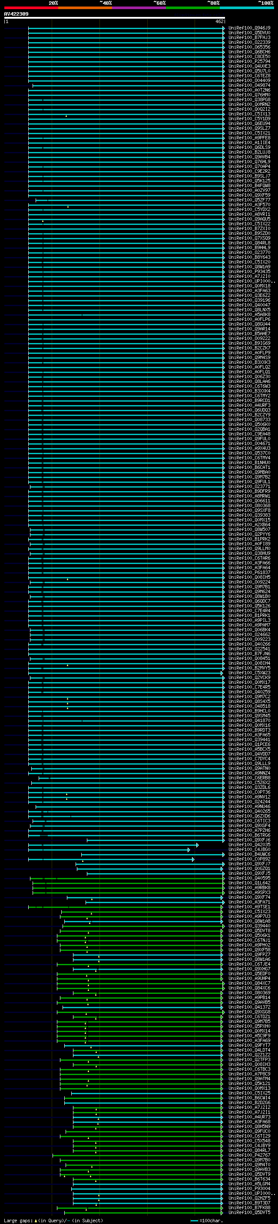278x1224 pixels.
Task: Click the label UniRef100_Q9XFJ7
Action: (x=249, y=864)
